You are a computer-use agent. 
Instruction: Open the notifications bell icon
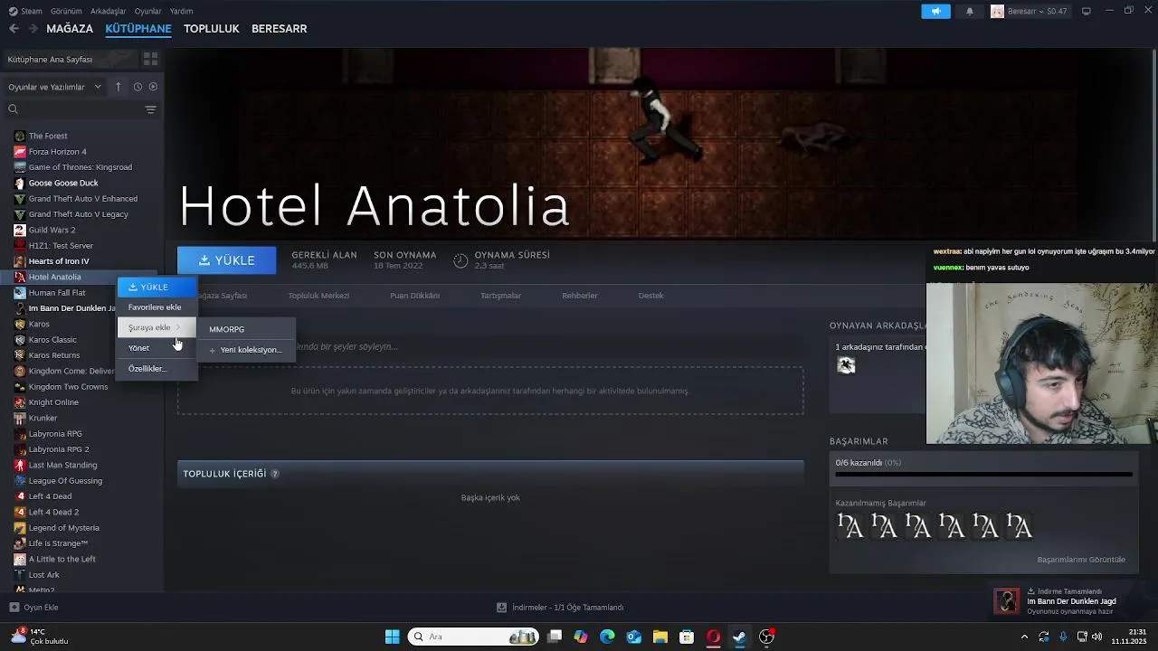[x=970, y=11]
